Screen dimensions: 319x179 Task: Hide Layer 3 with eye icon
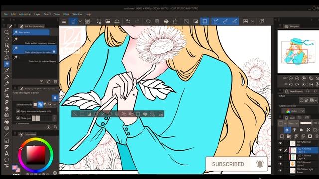[x=280, y=164]
